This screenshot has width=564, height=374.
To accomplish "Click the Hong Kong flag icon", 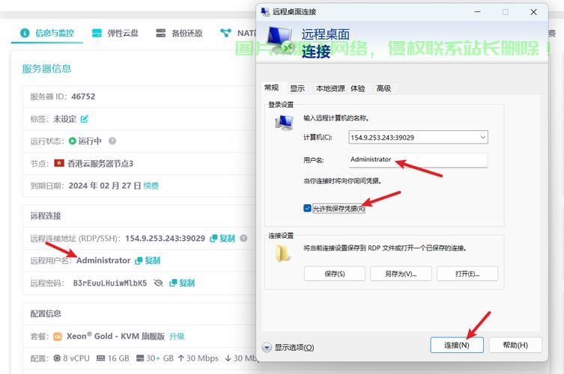I will point(59,163).
